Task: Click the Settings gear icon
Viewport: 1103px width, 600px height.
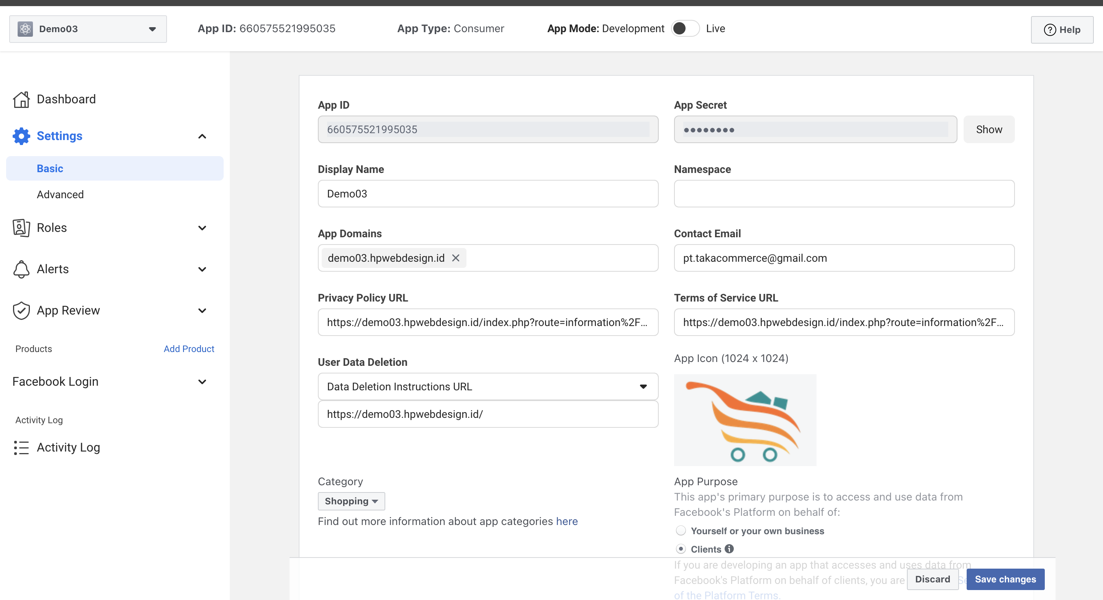Action: 21,136
